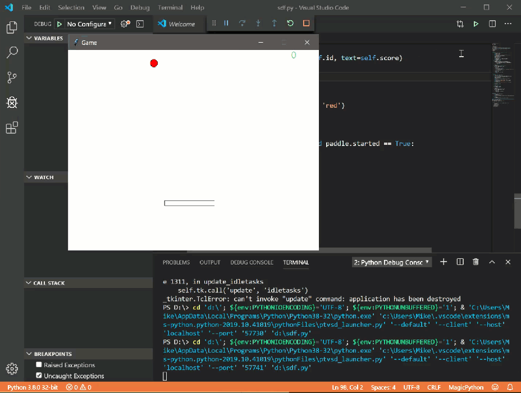Pause the debug session
This screenshot has height=393, width=521.
pos(226,24)
